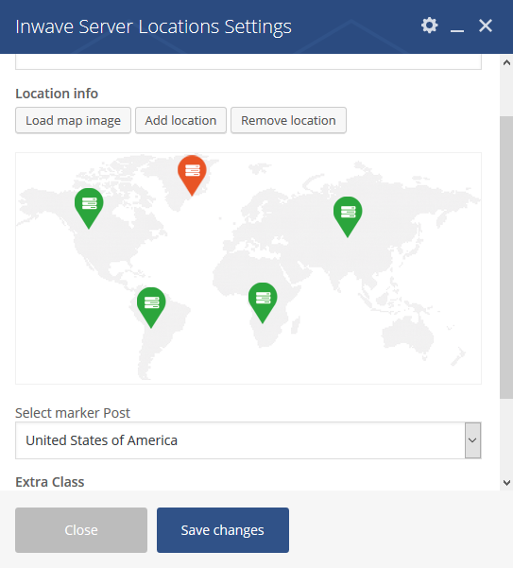
Task: Minimize the Server Locations Settings panel
Action: [457, 26]
